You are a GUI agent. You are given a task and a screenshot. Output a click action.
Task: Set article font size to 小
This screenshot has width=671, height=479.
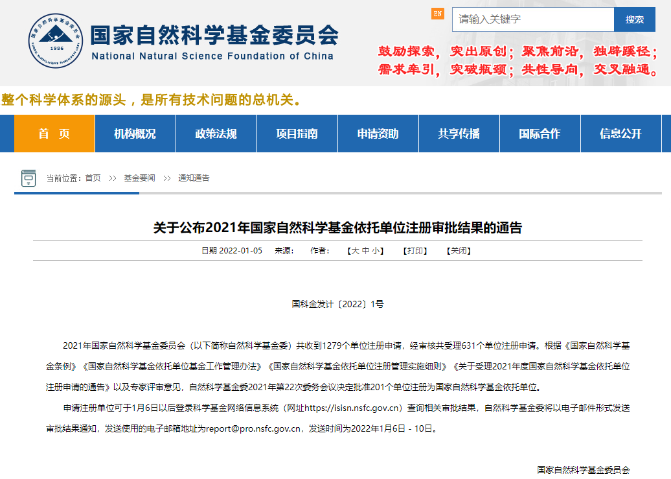[376, 251]
